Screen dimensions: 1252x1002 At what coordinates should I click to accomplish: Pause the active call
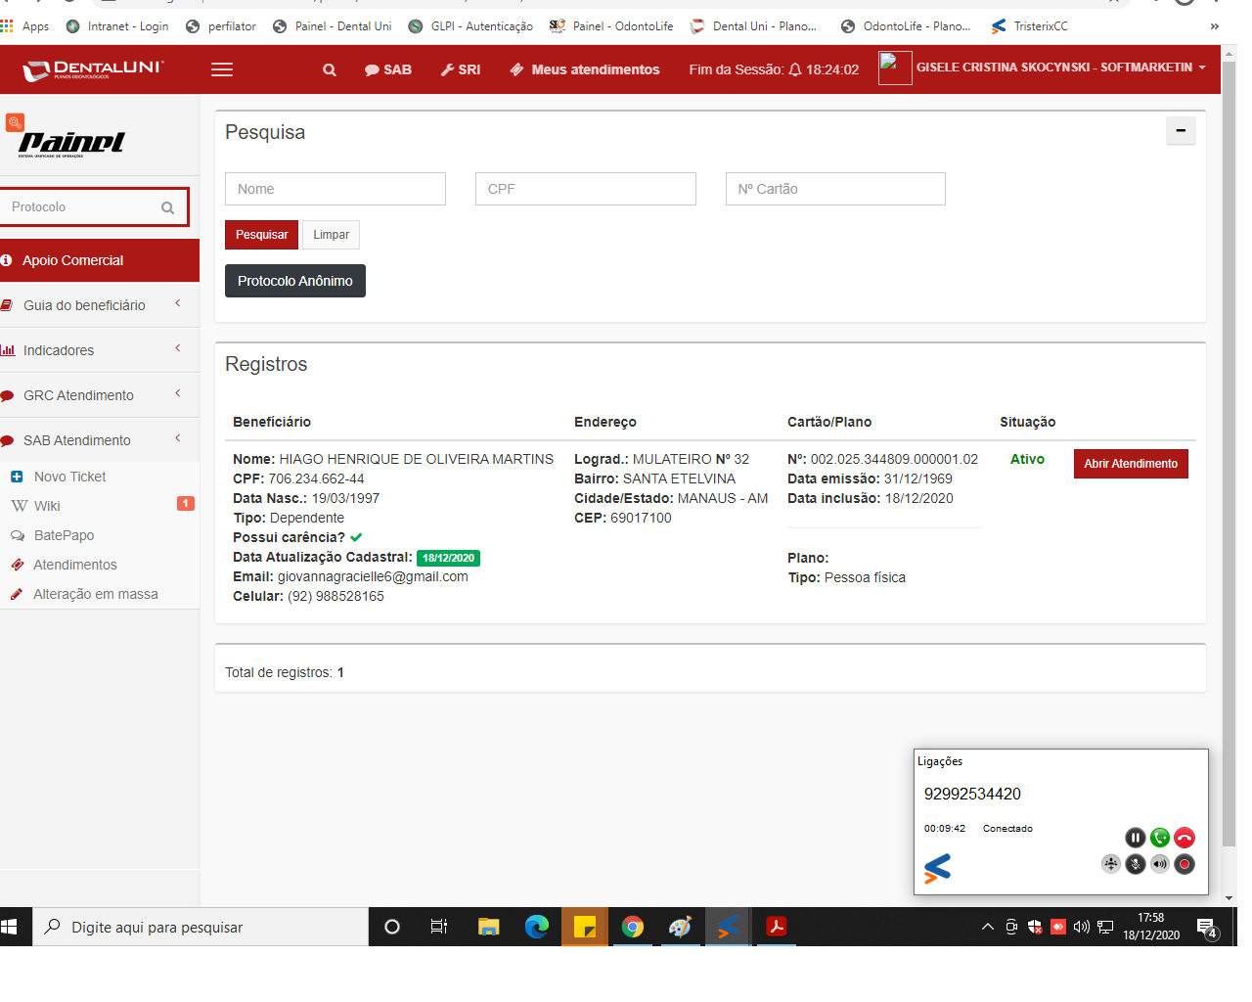pos(1135,838)
